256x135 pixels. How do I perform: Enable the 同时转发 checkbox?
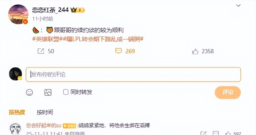click(66, 92)
